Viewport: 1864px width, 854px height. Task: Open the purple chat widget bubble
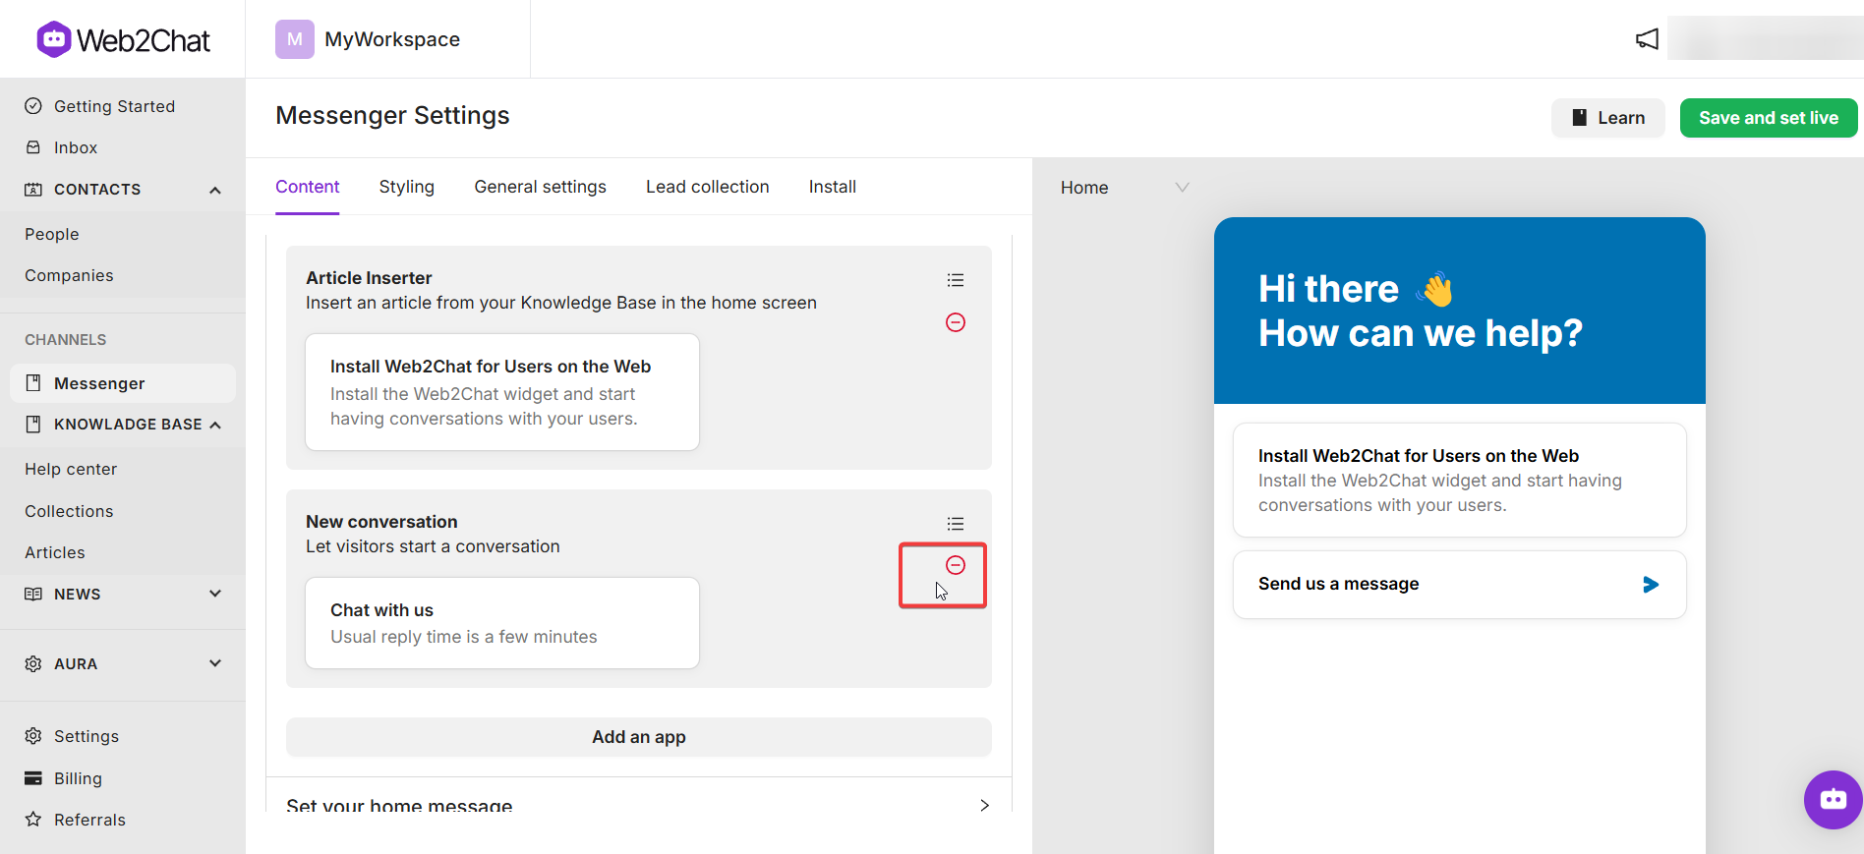point(1834,800)
